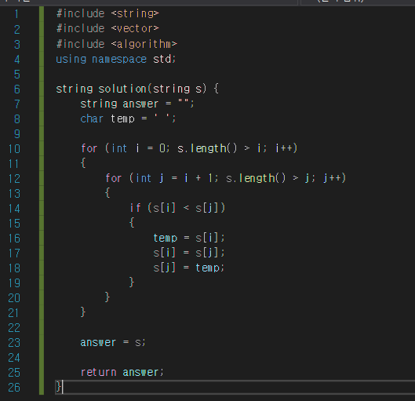Image resolution: width=415 pixels, height=401 pixels.
Task: Click 'i++' on line 10
Action: pyautogui.click(x=285, y=148)
